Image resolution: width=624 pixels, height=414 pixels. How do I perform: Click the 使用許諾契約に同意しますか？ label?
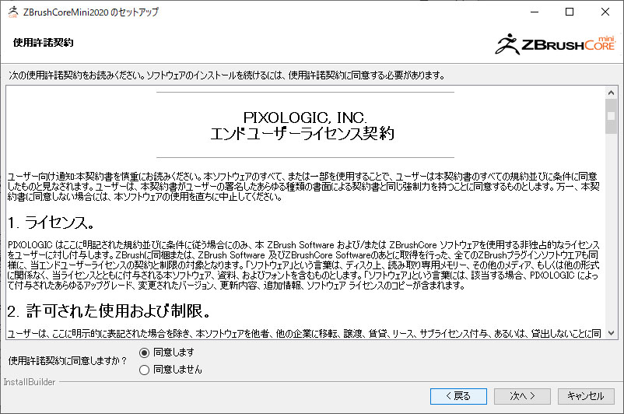(68, 361)
